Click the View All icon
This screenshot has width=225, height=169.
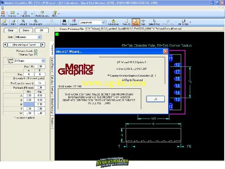point(126,22)
